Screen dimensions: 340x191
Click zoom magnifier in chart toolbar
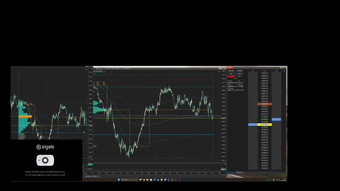point(102,68)
